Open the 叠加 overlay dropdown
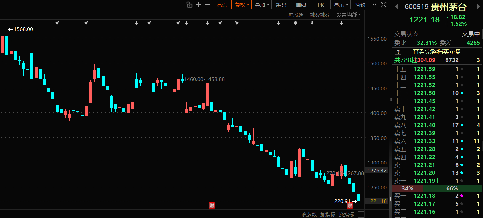Image resolution: width=483 pixels, height=218 pixels. click(262, 5)
